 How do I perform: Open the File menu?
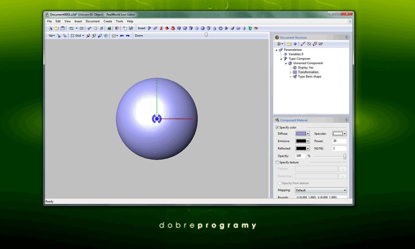[x=49, y=21]
